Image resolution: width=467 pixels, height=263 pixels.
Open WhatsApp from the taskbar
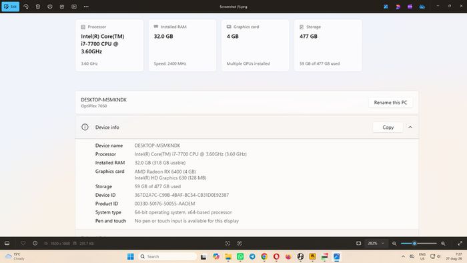tap(240, 256)
